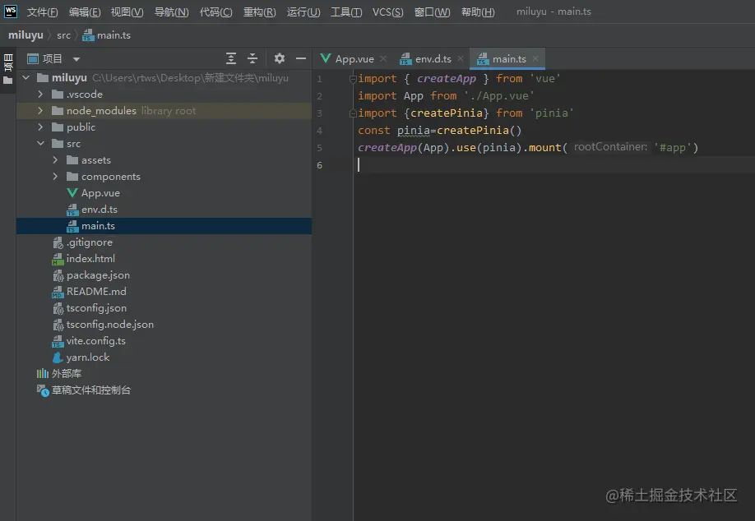Click line number 6 in the gutter
The width and height of the screenshot is (755, 521).
[x=319, y=165]
